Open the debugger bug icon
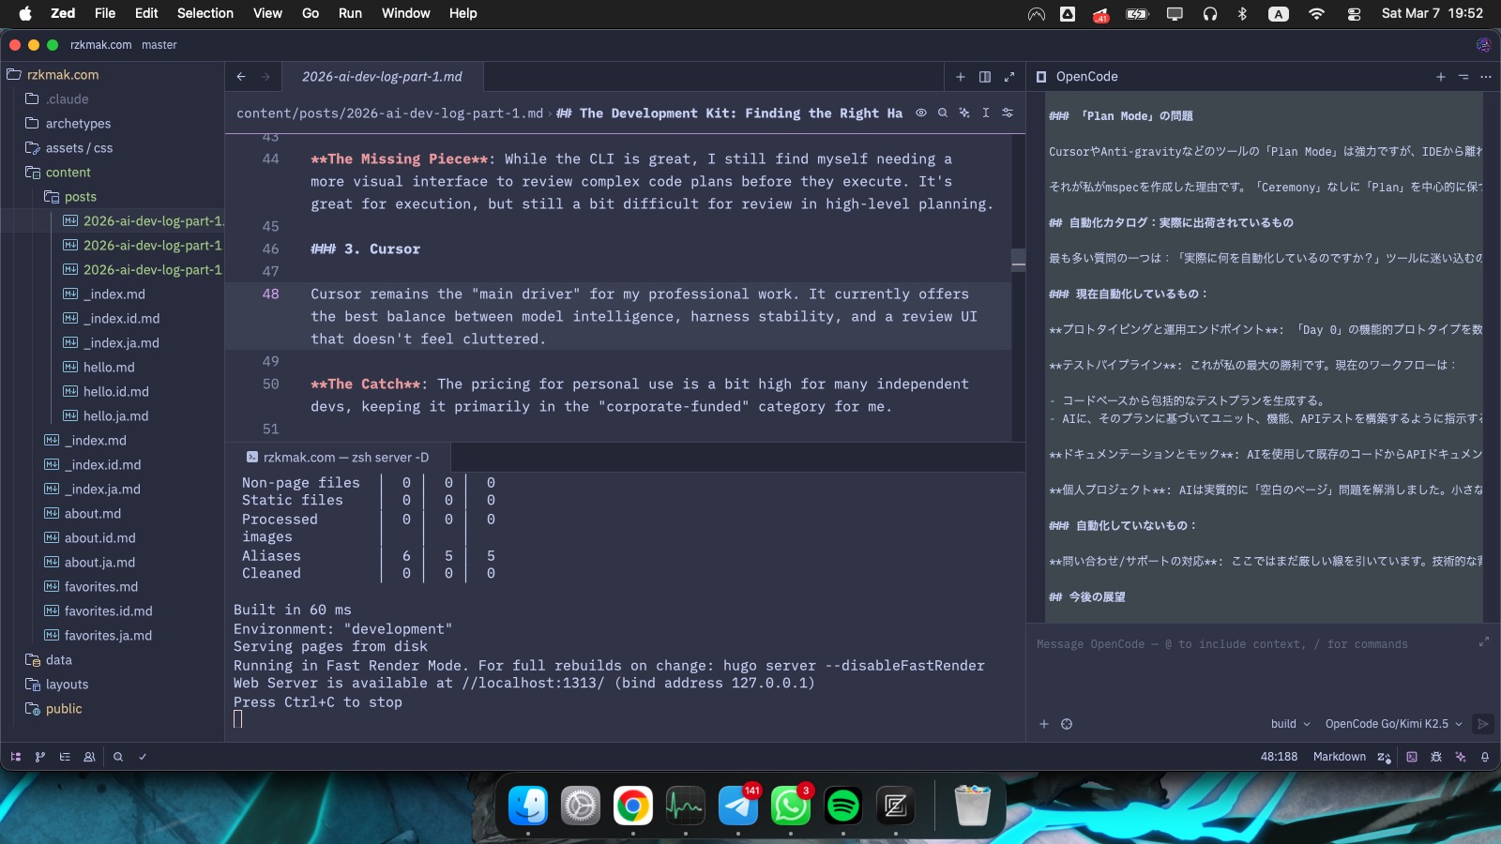 coord(1435,756)
